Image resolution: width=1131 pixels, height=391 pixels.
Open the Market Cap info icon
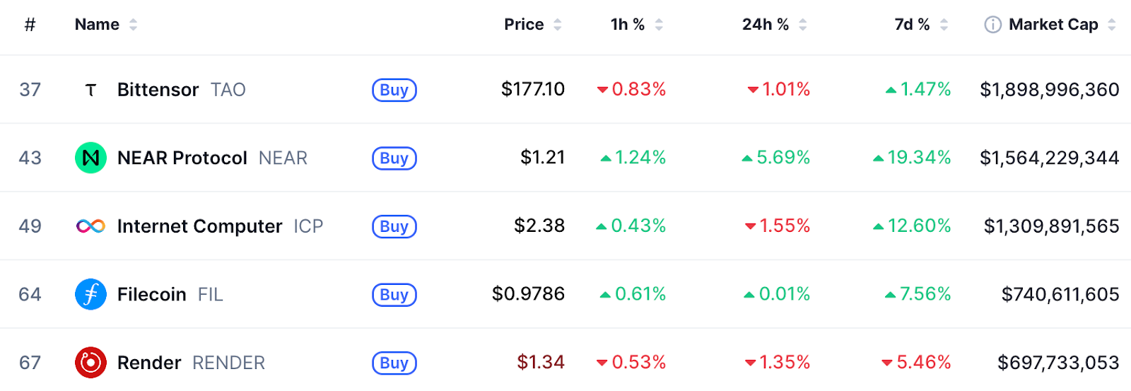pos(992,25)
